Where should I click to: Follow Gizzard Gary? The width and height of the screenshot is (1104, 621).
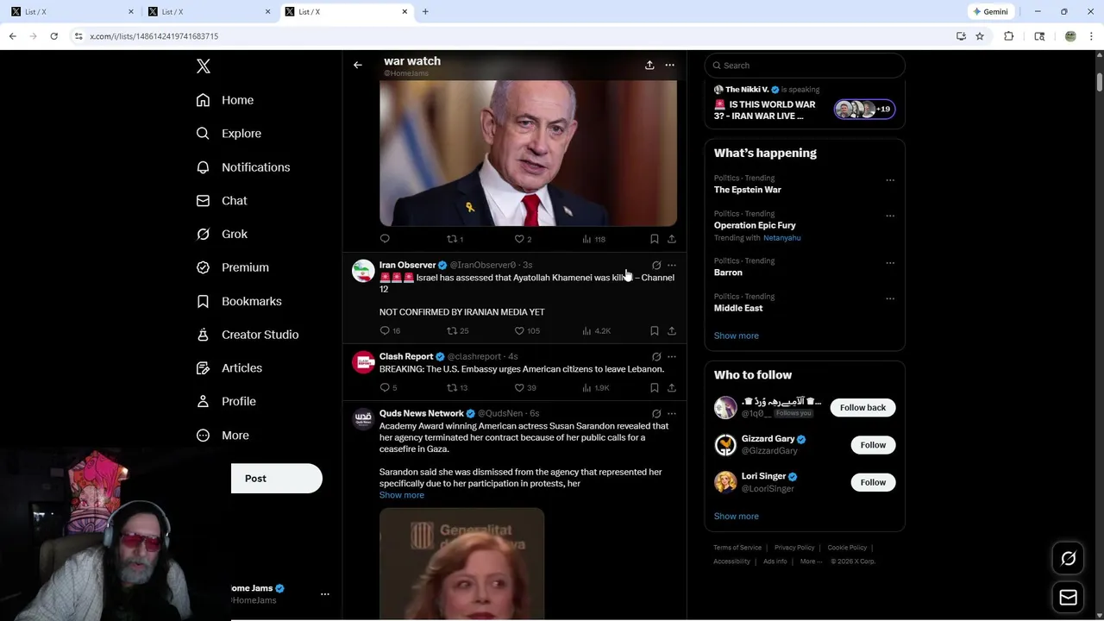point(873,445)
